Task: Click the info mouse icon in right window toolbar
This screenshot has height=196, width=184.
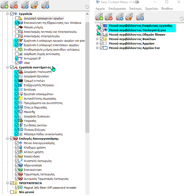Action: [140, 17]
